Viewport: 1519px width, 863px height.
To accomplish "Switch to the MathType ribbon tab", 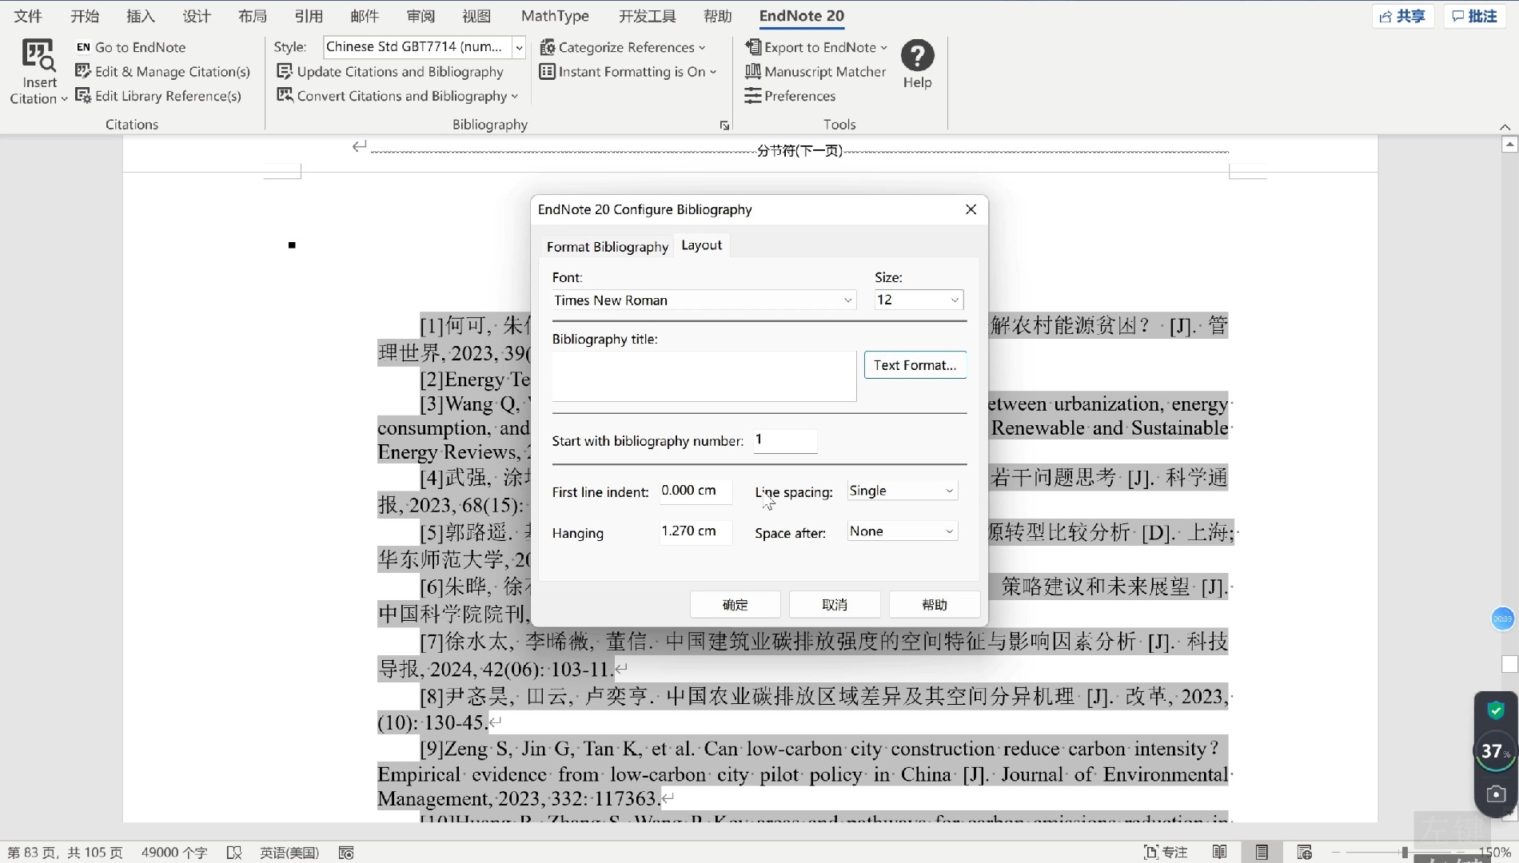I will (x=555, y=16).
